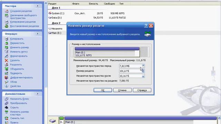This screenshot has width=221, height=124.
Task: Click the dialog help question-mark button
Action: pos(146,25)
